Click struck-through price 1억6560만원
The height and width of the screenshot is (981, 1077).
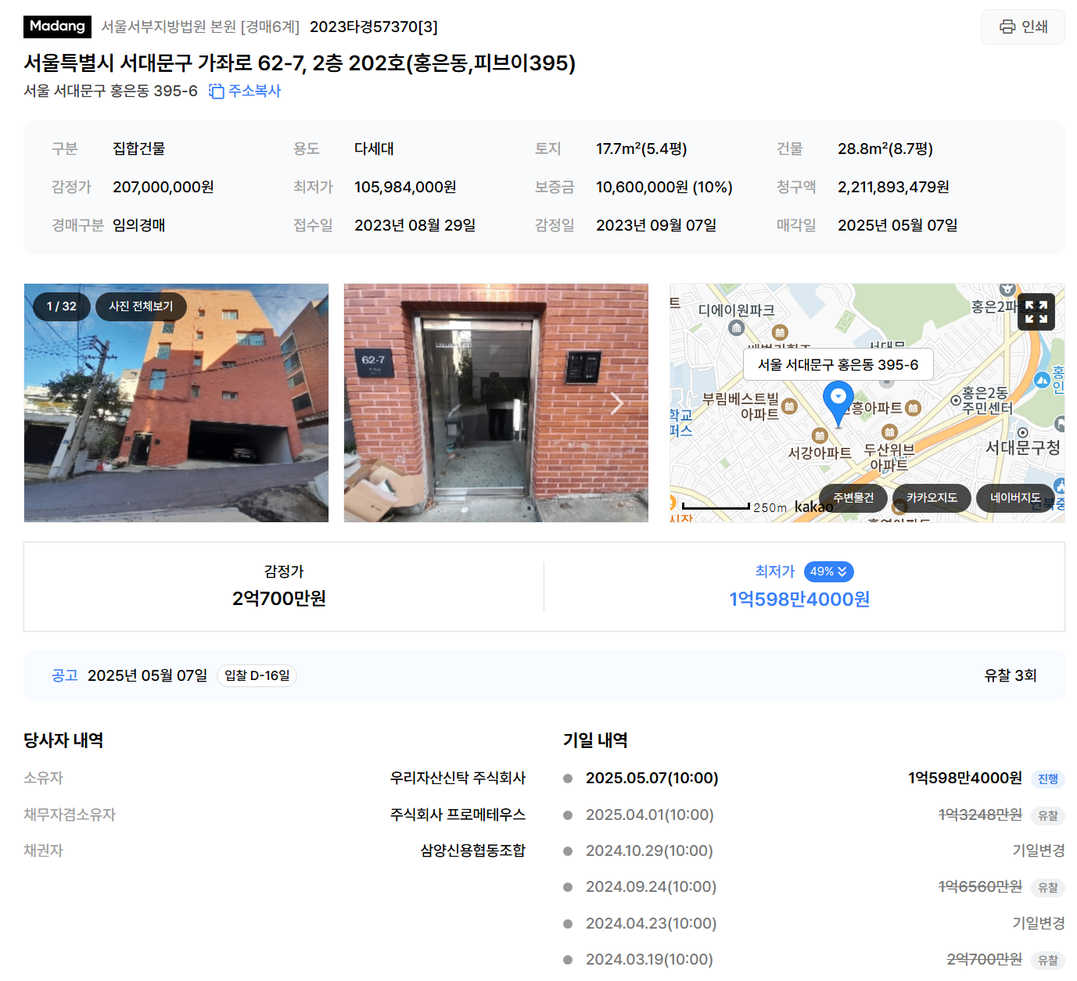pos(980,886)
